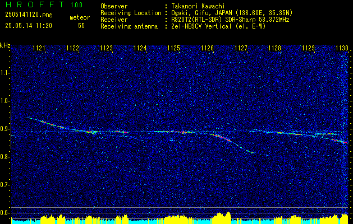Click antenna 2el-HB9CV Vertical text
353x224 pixels.
click(x=218, y=26)
